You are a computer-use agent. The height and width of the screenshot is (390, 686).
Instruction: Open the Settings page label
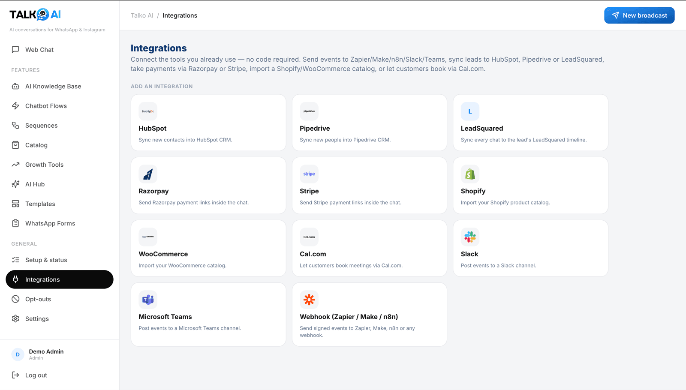click(x=37, y=319)
